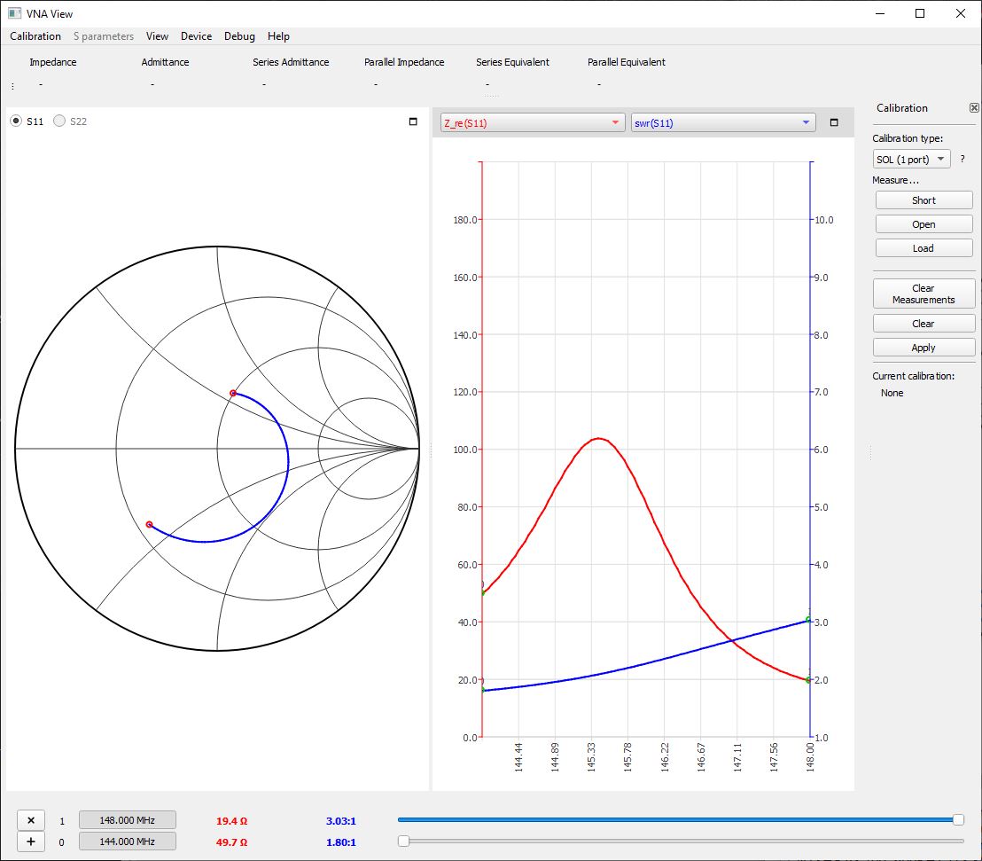Click the Parallel Equivalent label
This screenshot has height=861, width=982.
(627, 62)
